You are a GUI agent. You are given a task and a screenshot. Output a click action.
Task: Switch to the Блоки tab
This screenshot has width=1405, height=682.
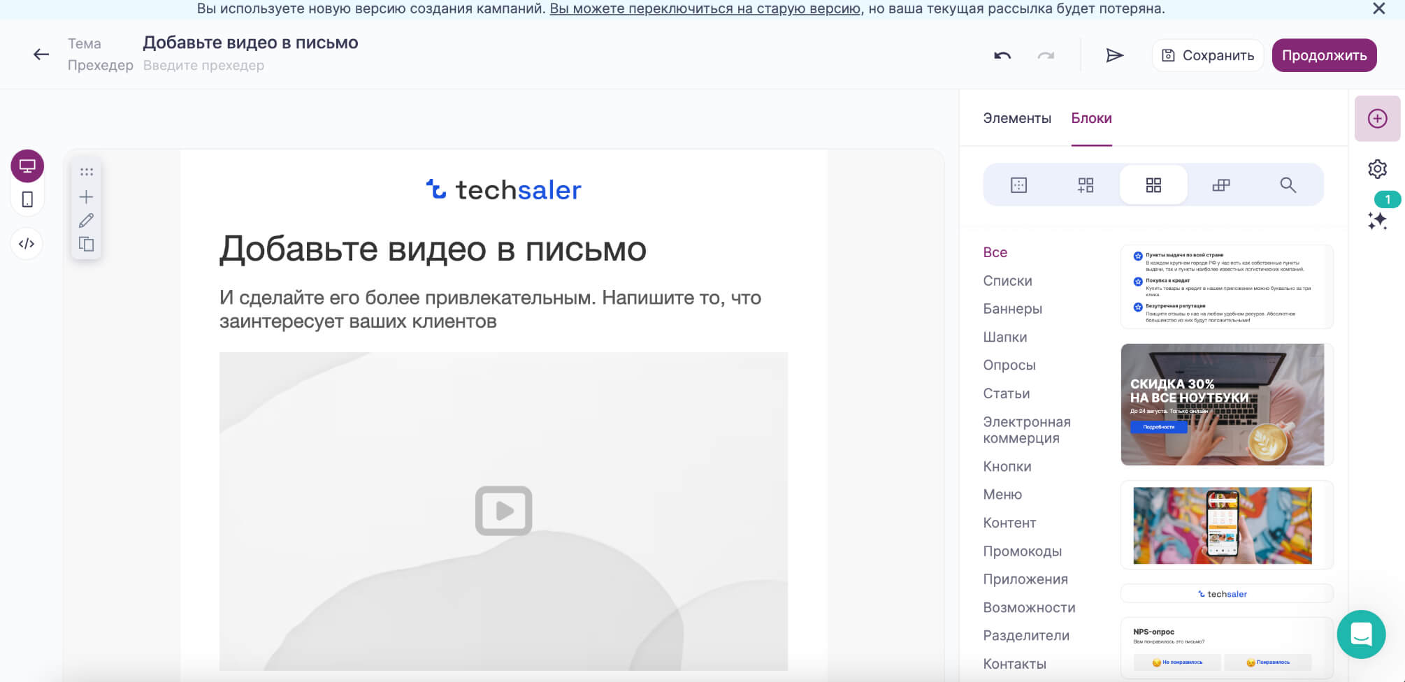tap(1092, 118)
